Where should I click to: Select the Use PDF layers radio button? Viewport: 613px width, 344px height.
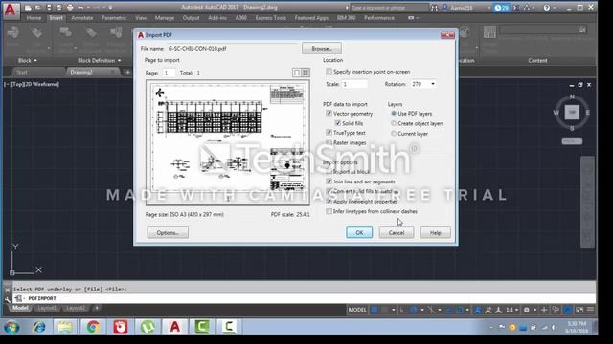tap(394, 114)
